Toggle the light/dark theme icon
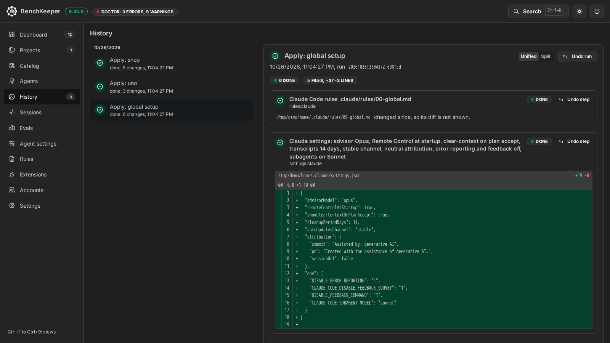This screenshot has width=610, height=343. 579,11
